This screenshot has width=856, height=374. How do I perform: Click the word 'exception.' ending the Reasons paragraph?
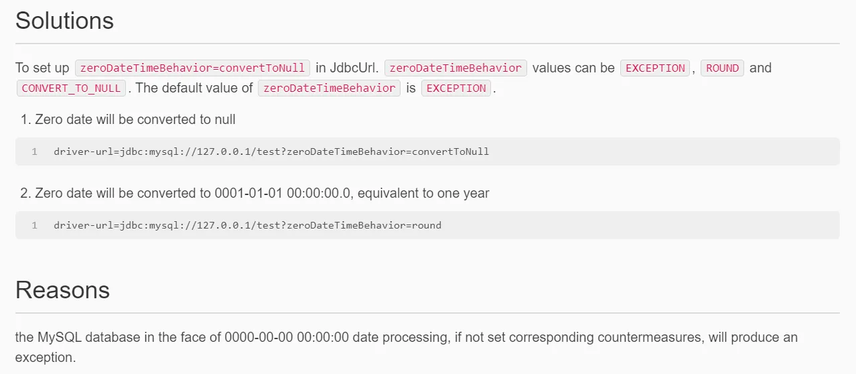(x=46, y=357)
